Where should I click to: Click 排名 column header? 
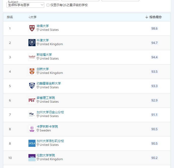(10, 17)
